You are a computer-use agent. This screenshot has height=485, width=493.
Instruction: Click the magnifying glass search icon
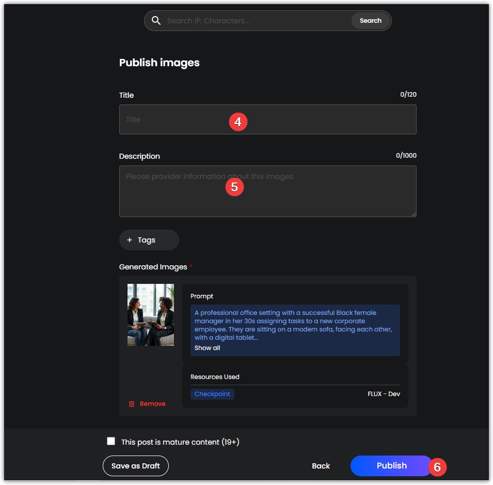tap(156, 21)
